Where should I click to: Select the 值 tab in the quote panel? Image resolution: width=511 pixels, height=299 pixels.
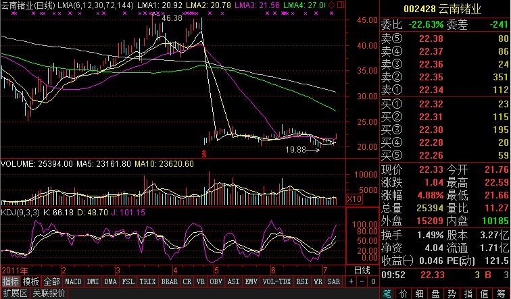tap(484, 294)
